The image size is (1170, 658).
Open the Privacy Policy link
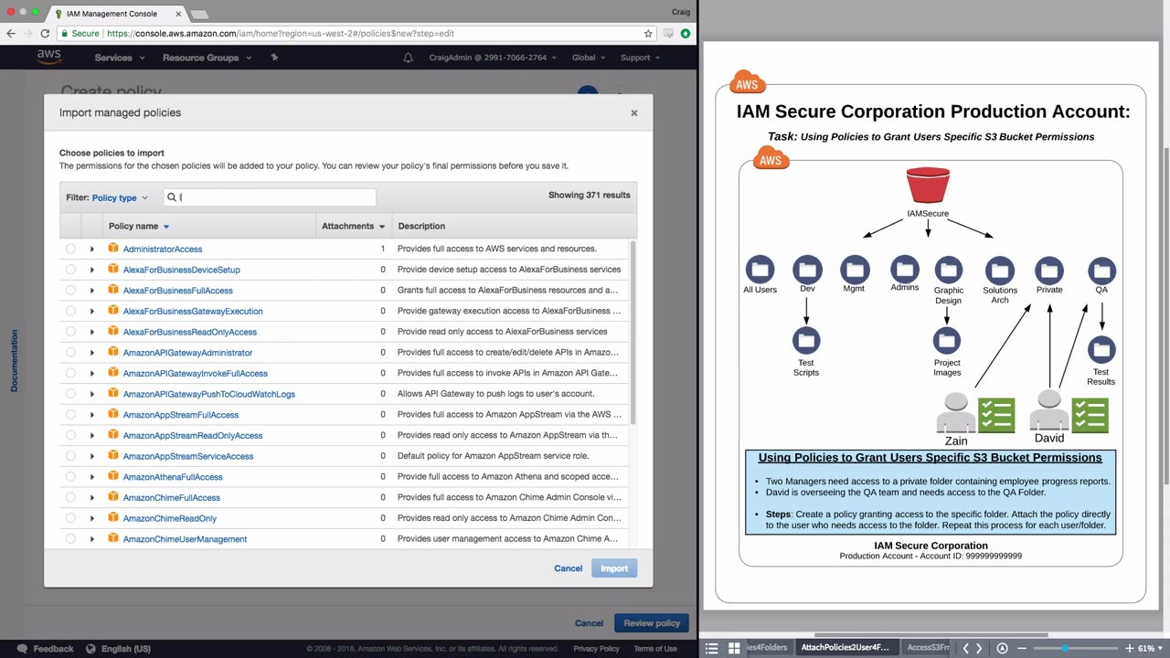coord(596,649)
